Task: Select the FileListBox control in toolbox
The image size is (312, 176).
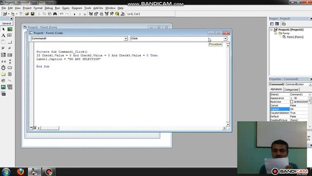Action: pyautogui.click(x=10, y=74)
